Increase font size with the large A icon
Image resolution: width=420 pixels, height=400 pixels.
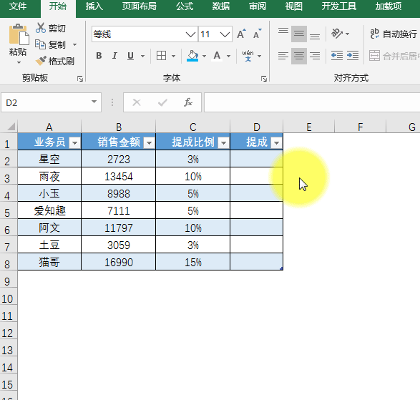click(241, 34)
